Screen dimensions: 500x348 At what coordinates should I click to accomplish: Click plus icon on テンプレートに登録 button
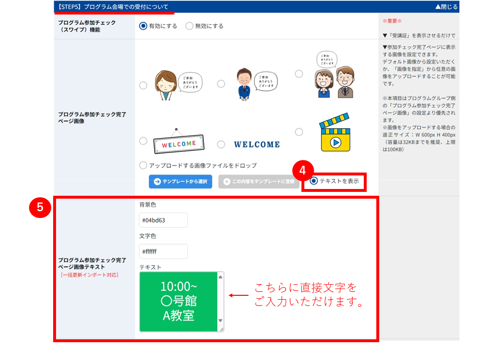(227, 182)
